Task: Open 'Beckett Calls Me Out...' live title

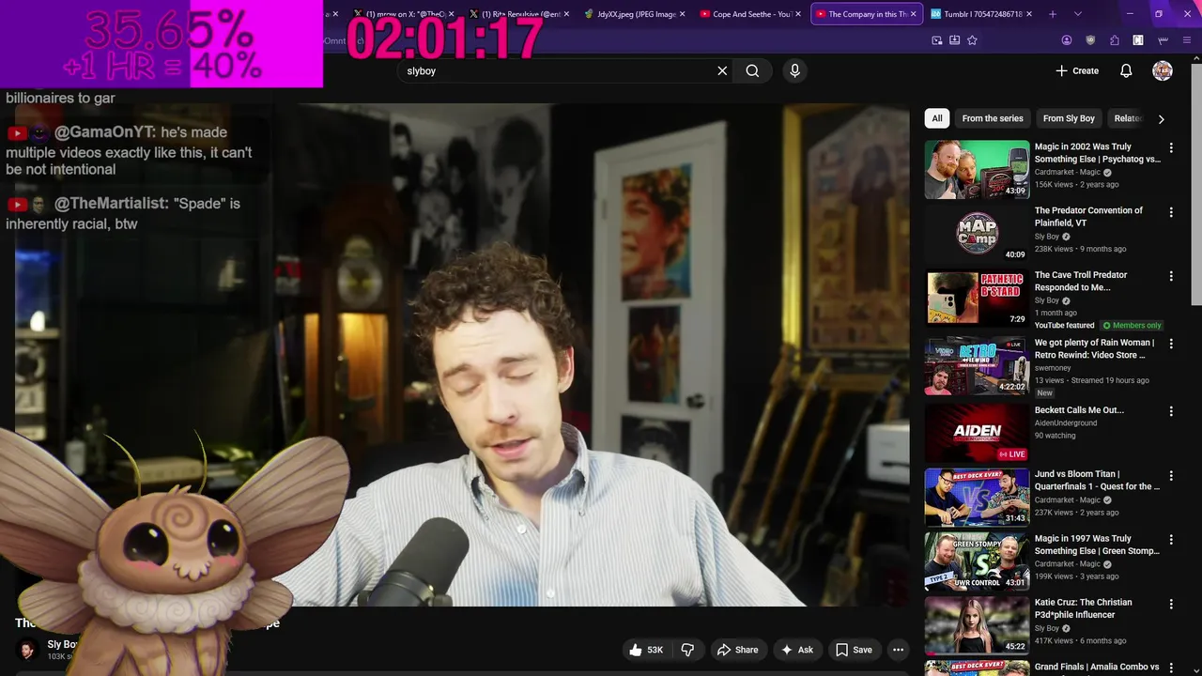Action: tap(1079, 410)
